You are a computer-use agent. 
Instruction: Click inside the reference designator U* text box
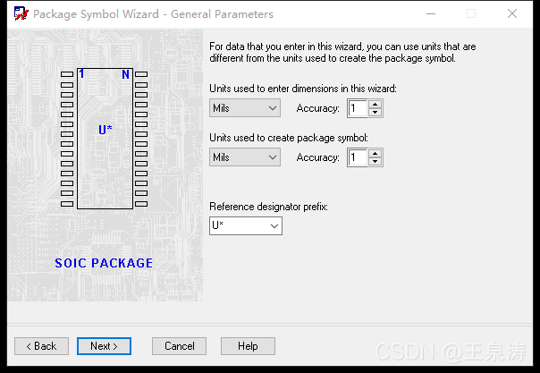(x=236, y=226)
